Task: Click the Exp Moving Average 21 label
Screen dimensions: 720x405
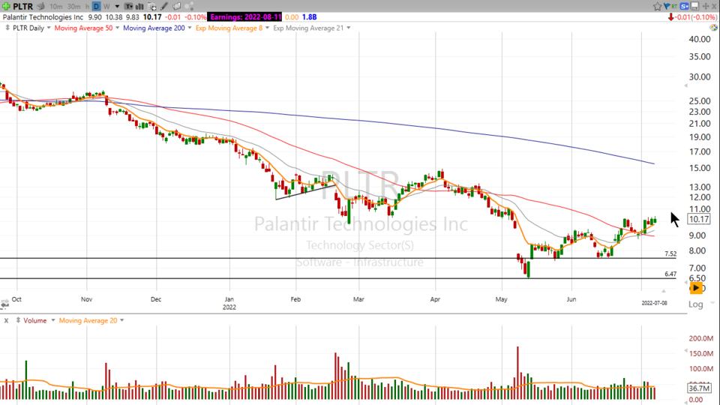Action: [308, 28]
